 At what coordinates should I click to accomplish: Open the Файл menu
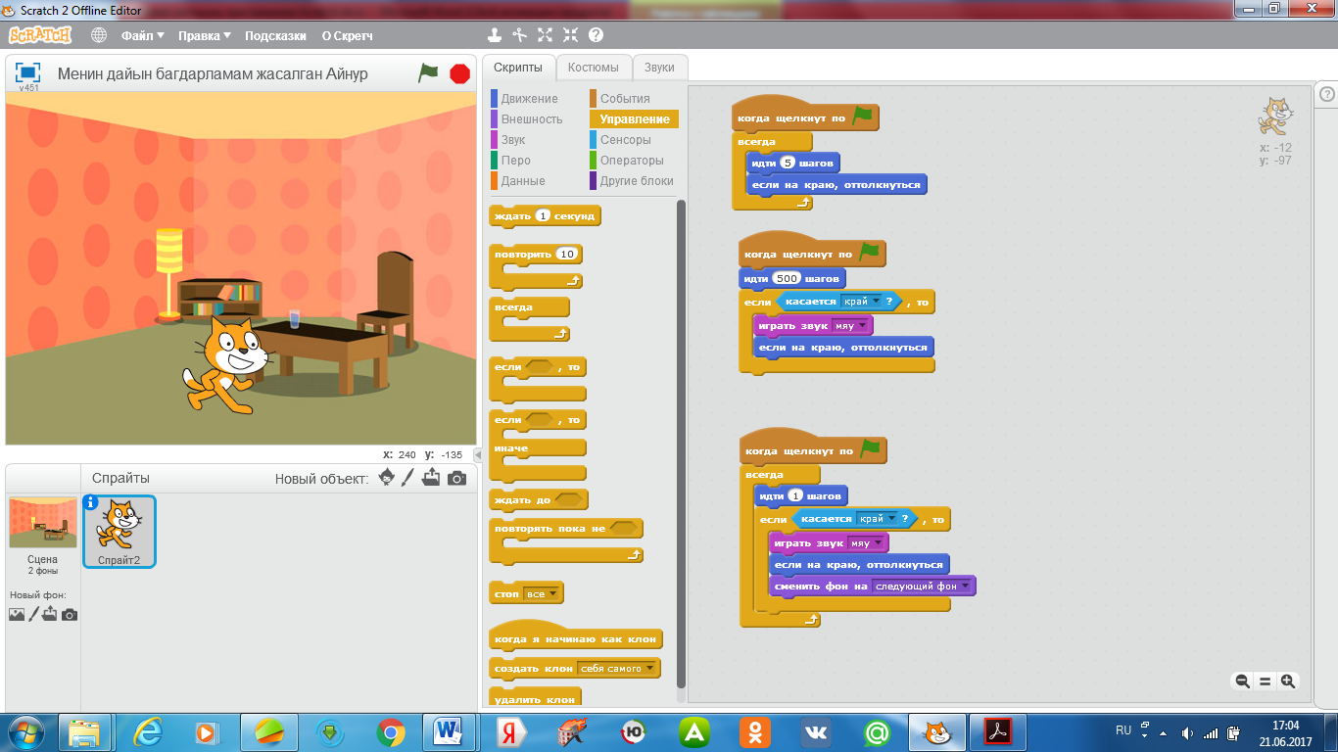click(143, 35)
